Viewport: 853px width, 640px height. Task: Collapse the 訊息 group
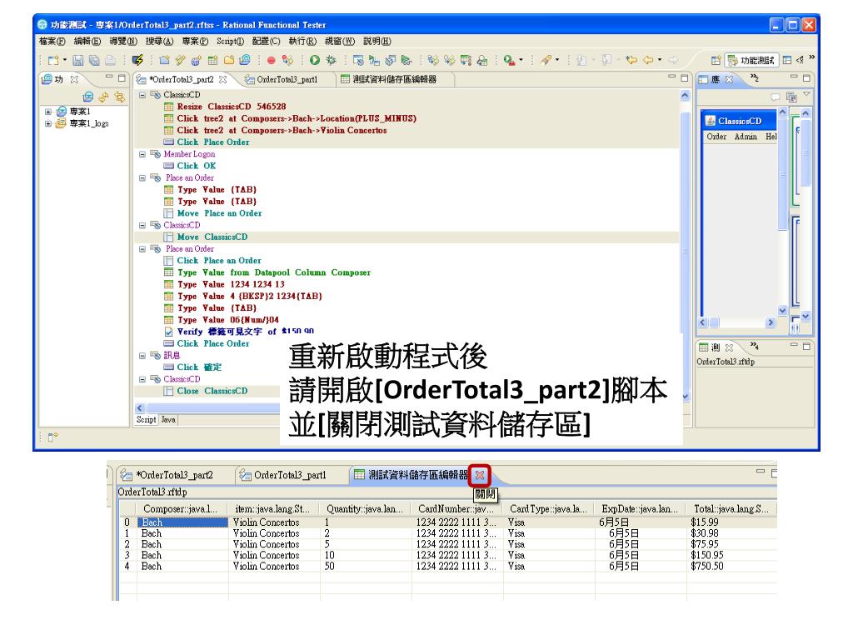[142, 356]
